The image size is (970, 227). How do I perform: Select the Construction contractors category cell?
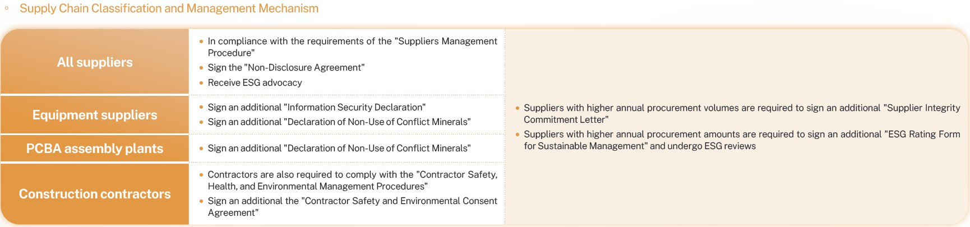coord(95,194)
